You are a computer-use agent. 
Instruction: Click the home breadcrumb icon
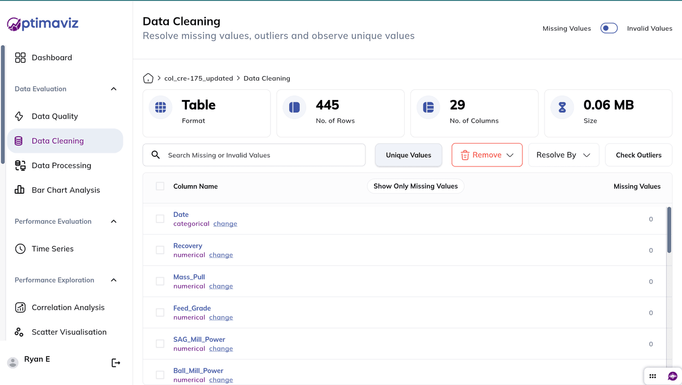click(148, 78)
